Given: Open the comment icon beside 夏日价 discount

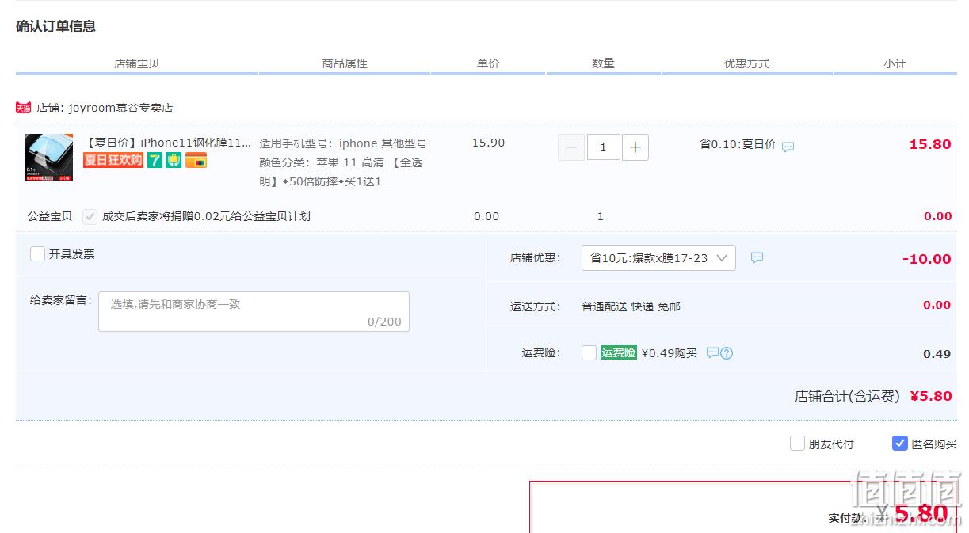Looking at the screenshot, I should [x=788, y=147].
